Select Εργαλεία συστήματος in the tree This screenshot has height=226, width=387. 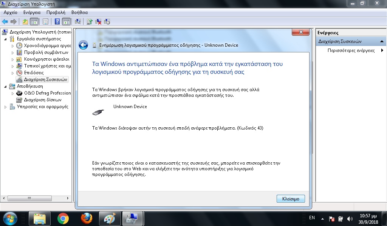point(39,39)
